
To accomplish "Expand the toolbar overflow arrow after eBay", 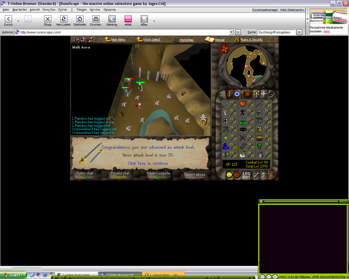I will pos(154,21).
